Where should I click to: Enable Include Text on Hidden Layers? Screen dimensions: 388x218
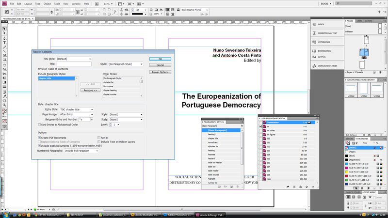(x=99, y=141)
